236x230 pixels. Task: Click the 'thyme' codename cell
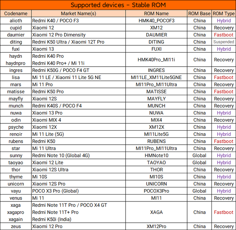coord(16,177)
